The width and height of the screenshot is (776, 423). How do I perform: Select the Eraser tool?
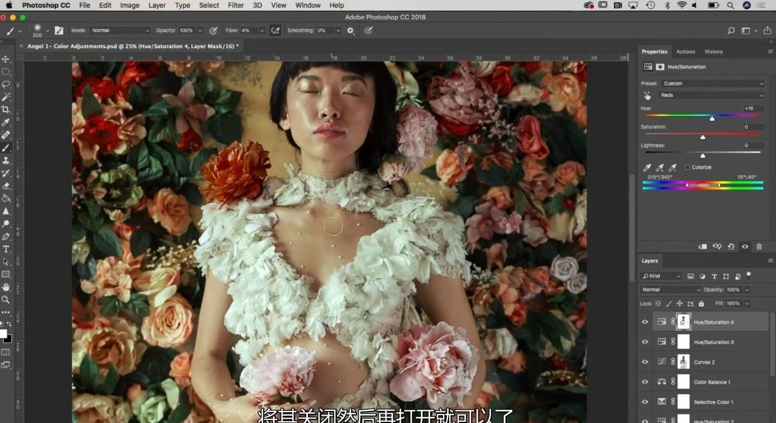(6, 186)
